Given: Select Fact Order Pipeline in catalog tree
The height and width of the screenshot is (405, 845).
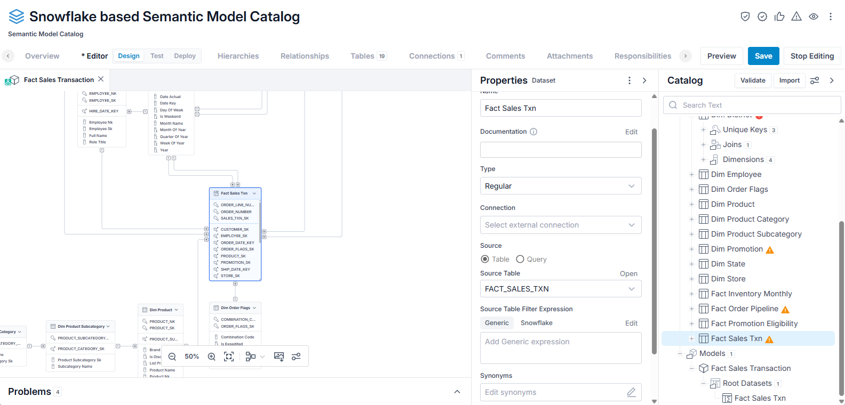Looking at the screenshot, I should tap(744, 309).
